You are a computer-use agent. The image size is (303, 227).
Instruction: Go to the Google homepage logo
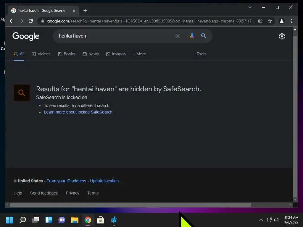pyautogui.click(x=26, y=36)
